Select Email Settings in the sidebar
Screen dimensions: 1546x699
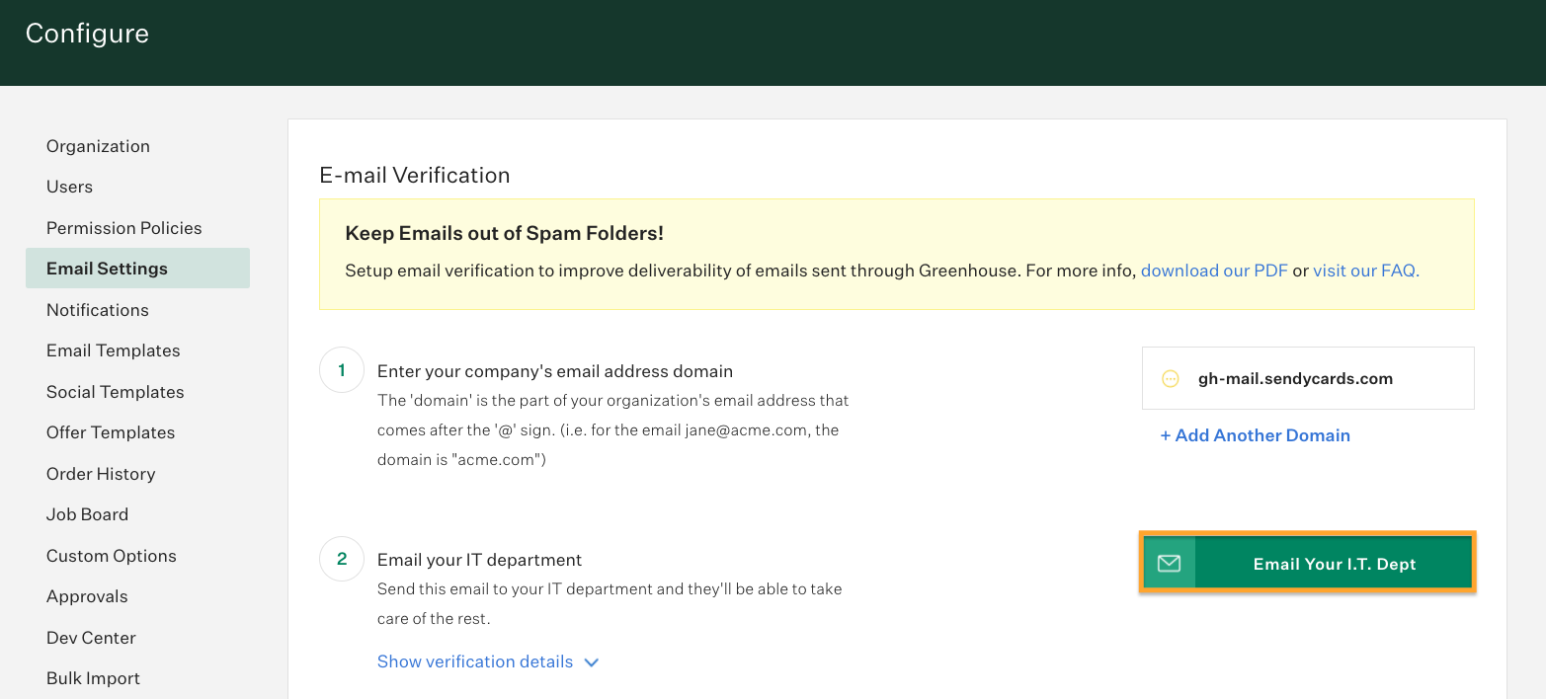[137, 269]
